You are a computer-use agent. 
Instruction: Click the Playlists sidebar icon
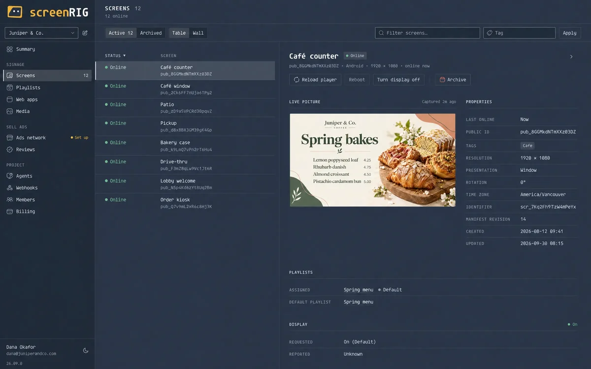pyautogui.click(x=10, y=88)
